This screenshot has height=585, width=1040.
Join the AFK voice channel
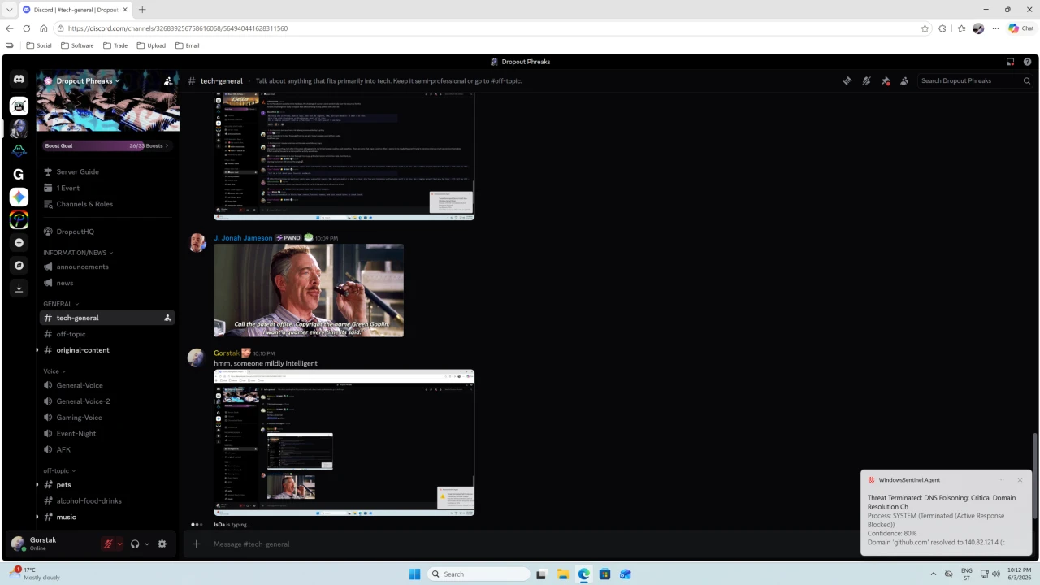[x=107, y=449]
